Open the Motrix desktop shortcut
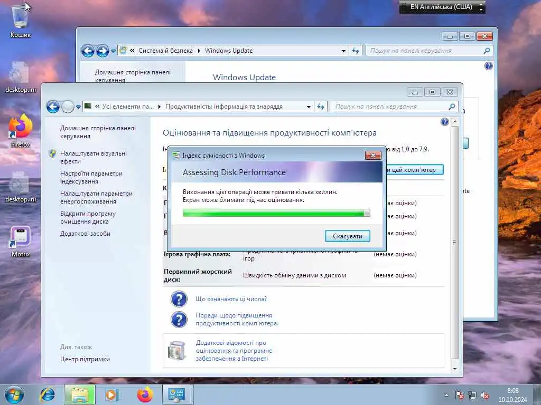The height and width of the screenshot is (405, 541). coord(21,241)
